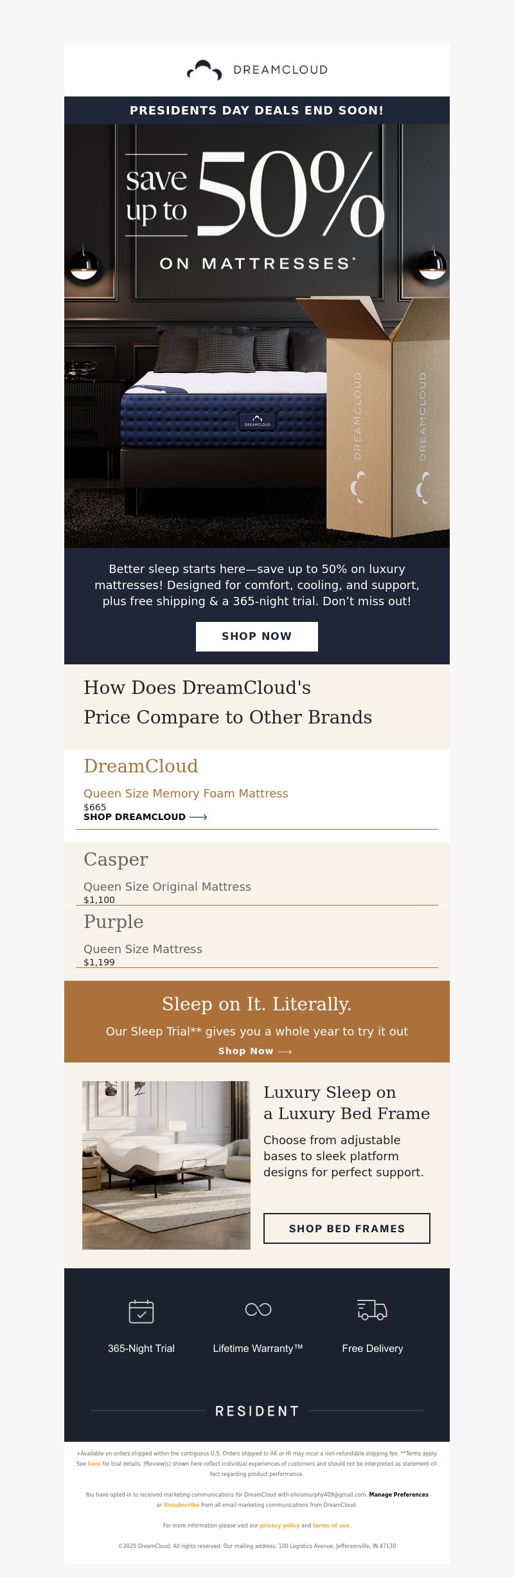Click the adjustable bed frame photo
This screenshot has height=1577, width=514.
coord(166,1165)
